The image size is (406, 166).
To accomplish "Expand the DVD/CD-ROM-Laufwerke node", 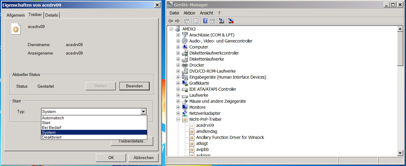I will click(178, 71).
